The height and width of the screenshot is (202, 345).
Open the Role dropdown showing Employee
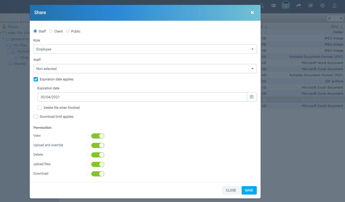(x=145, y=49)
